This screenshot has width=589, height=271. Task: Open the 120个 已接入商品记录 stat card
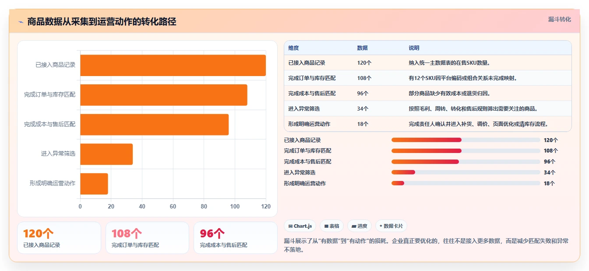(x=59, y=238)
